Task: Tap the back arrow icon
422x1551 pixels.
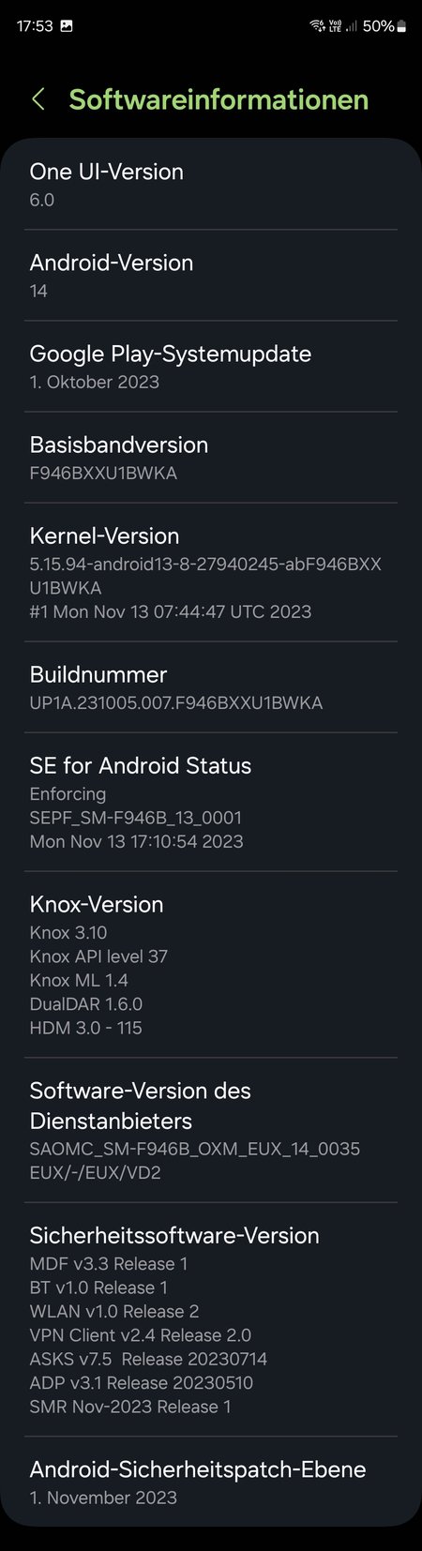Action: coord(38,99)
